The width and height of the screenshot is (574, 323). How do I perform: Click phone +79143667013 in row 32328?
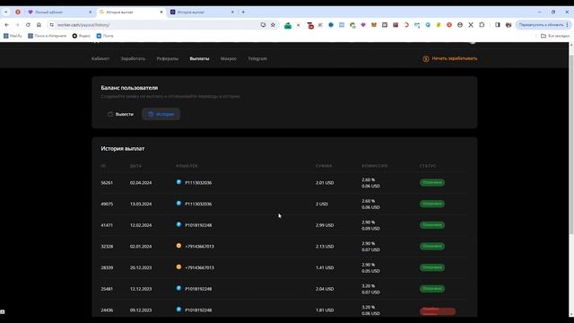[199, 247]
